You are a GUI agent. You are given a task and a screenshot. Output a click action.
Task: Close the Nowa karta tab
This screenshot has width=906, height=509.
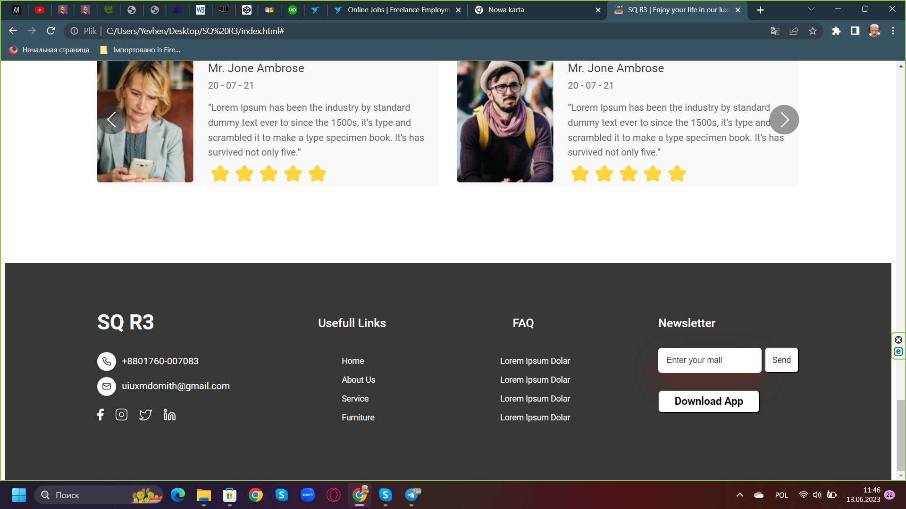click(x=598, y=10)
